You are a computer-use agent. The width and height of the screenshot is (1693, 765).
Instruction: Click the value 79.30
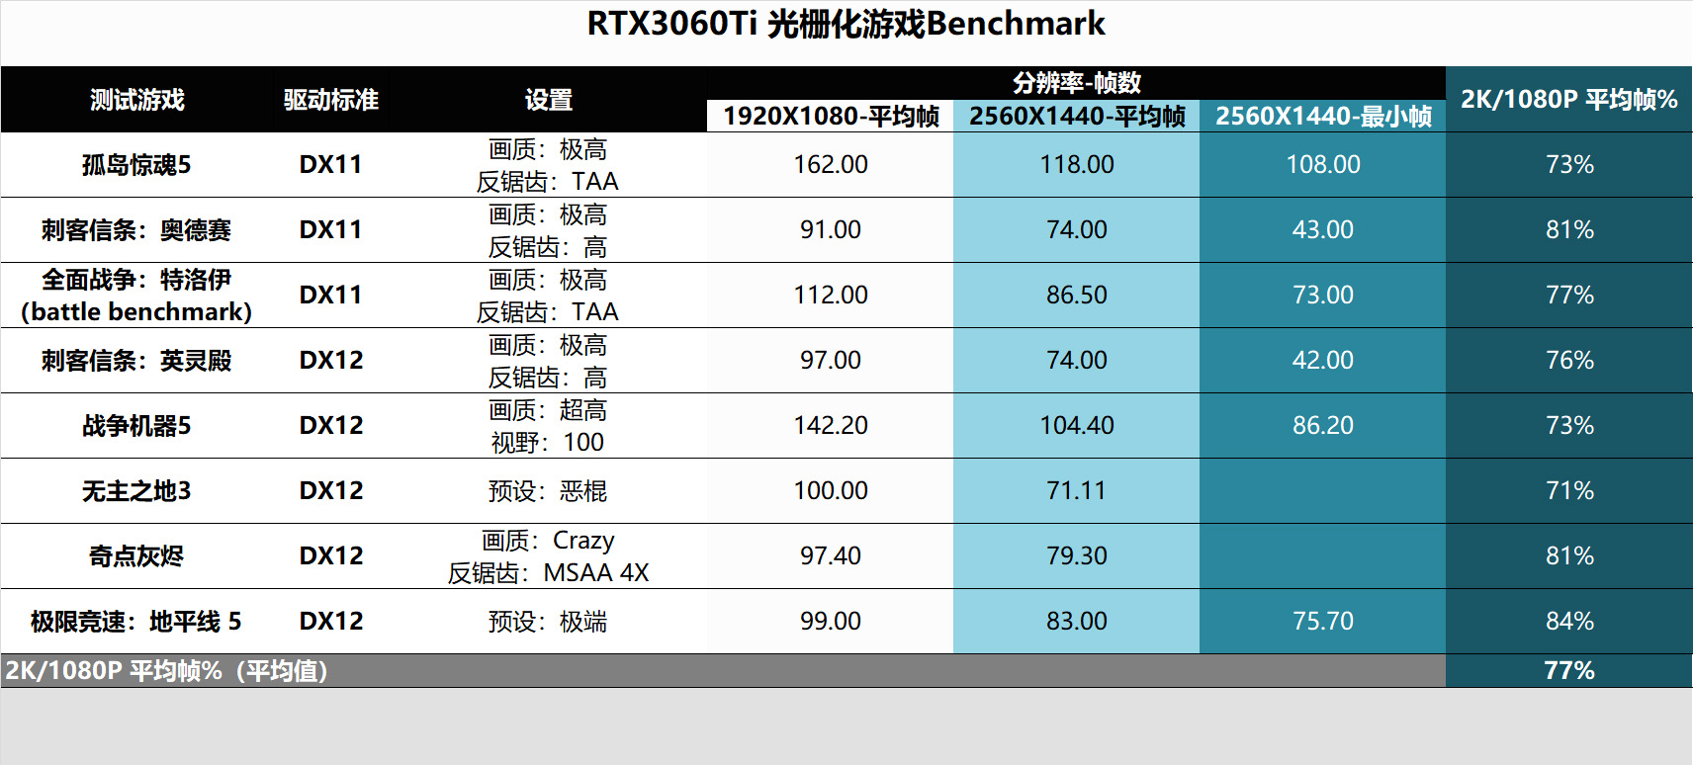tap(1077, 556)
